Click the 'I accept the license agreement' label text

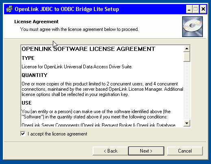click(x=57, y=134)
